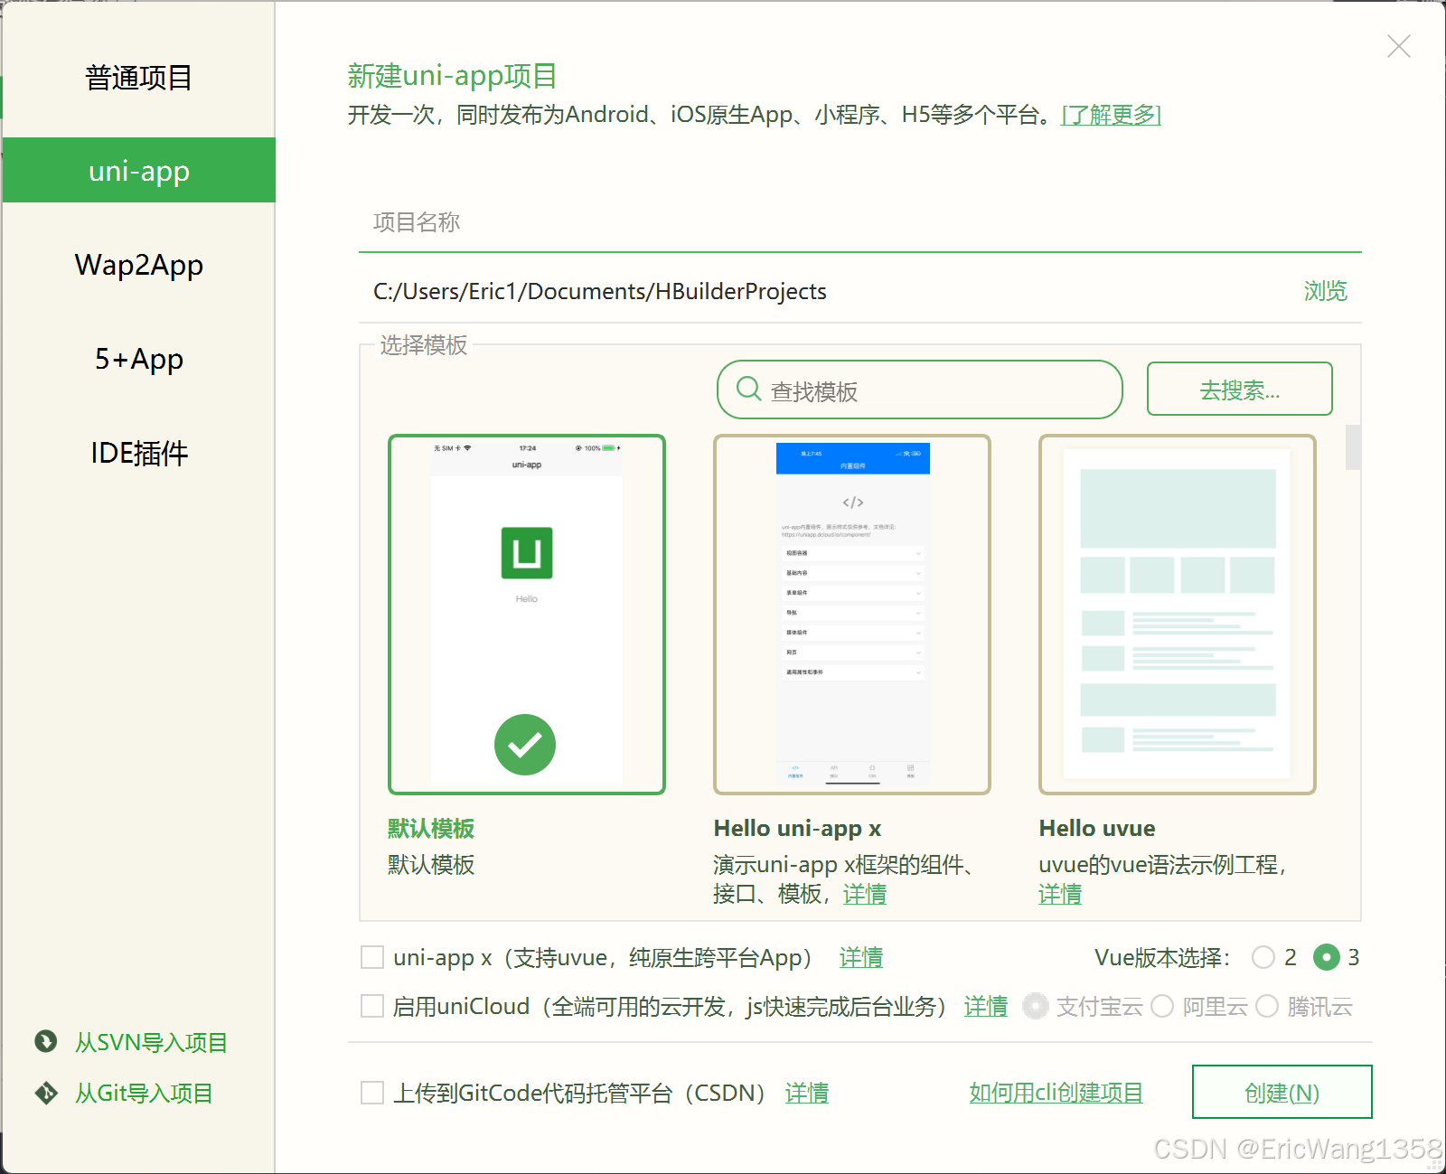Enable 启用uniCloud cloud development
The width and height of the screenshot is (1446, 1174).
pos(371,1006)
